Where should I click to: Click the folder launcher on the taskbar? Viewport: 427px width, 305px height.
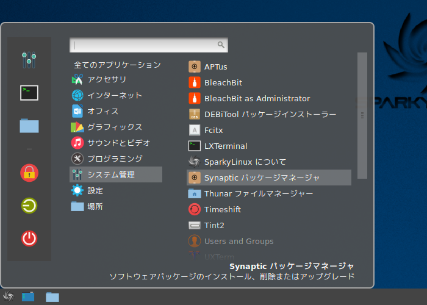pos(52,297)
